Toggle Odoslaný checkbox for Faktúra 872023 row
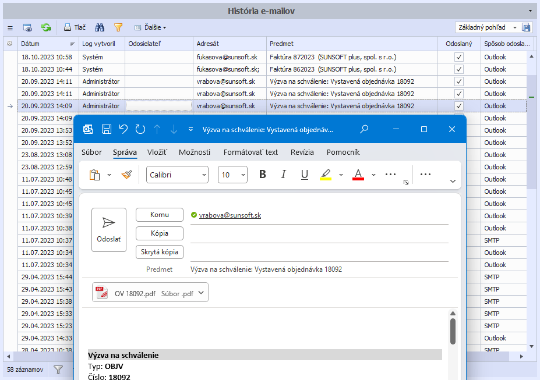This screenshot has height=380, width=540. pos(459,57)
